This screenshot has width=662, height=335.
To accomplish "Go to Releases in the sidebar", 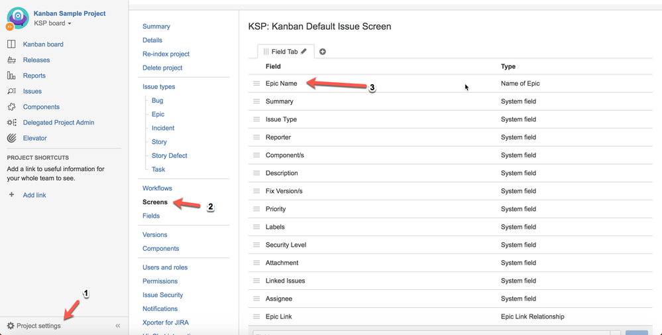I will (36, 60).
